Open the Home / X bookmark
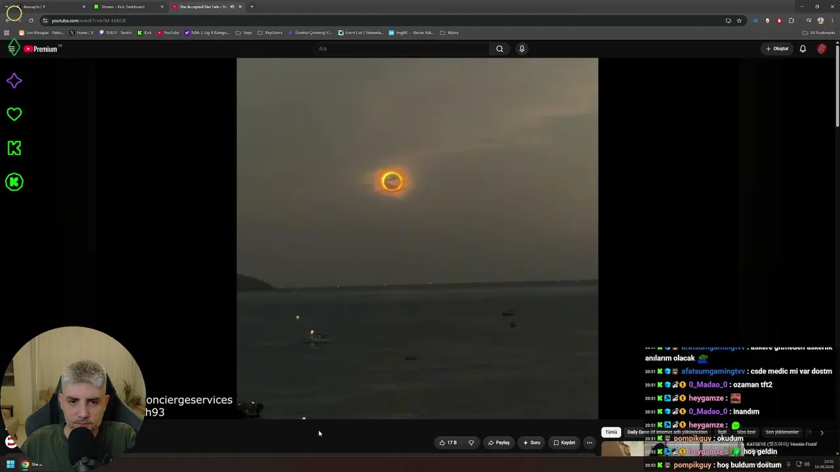The image size is (840, 472). pyautogui.click(x=81, y=33)
